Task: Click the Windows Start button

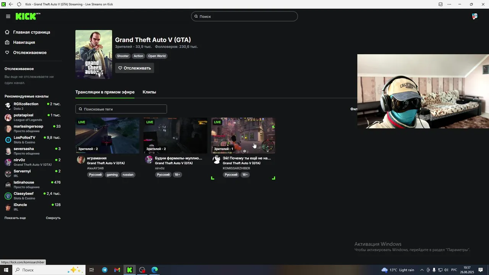Action: pyautogui.click(x=6, y=270)
